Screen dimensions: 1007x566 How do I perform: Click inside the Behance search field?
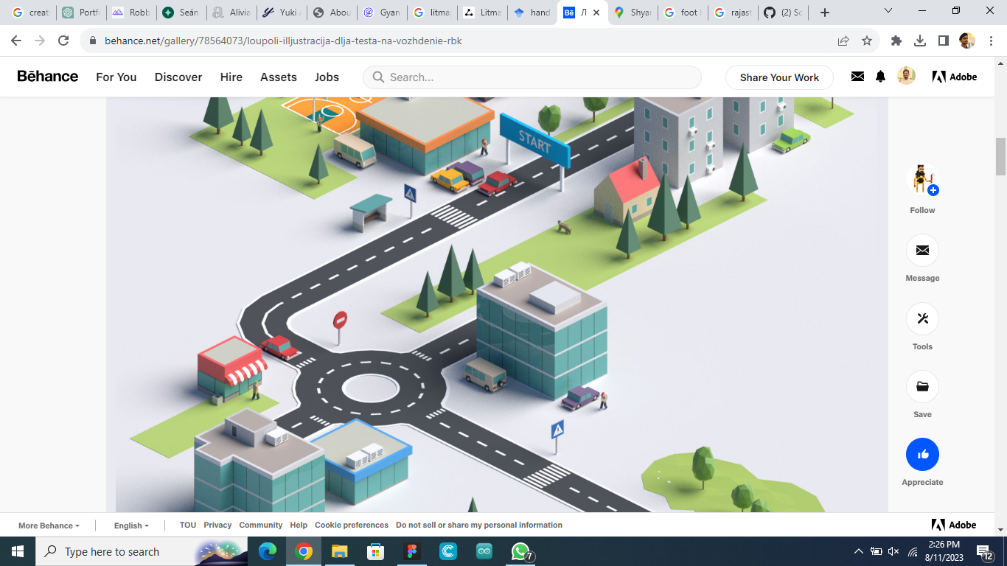(x=531, y=77)
